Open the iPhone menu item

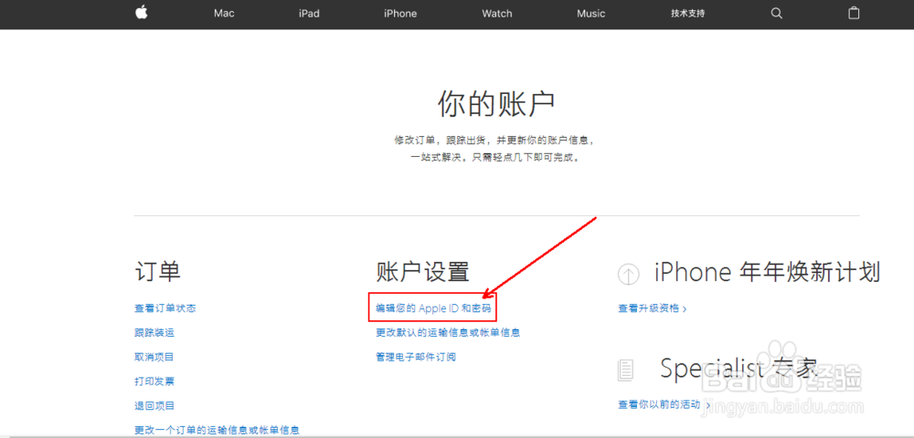coord(400,14)
